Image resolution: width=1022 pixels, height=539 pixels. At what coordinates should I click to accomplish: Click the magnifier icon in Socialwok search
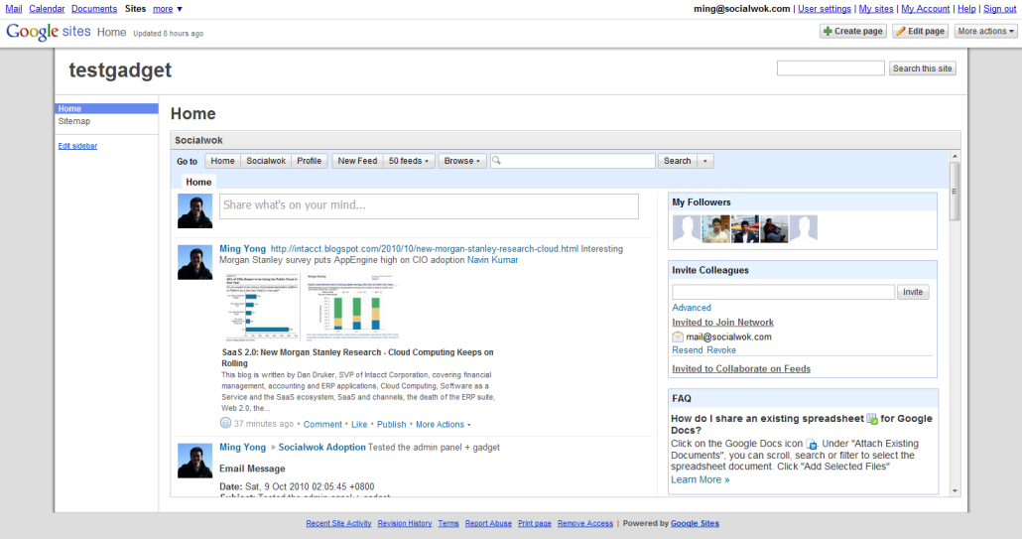pyautogui.click(x=497, y=161)
